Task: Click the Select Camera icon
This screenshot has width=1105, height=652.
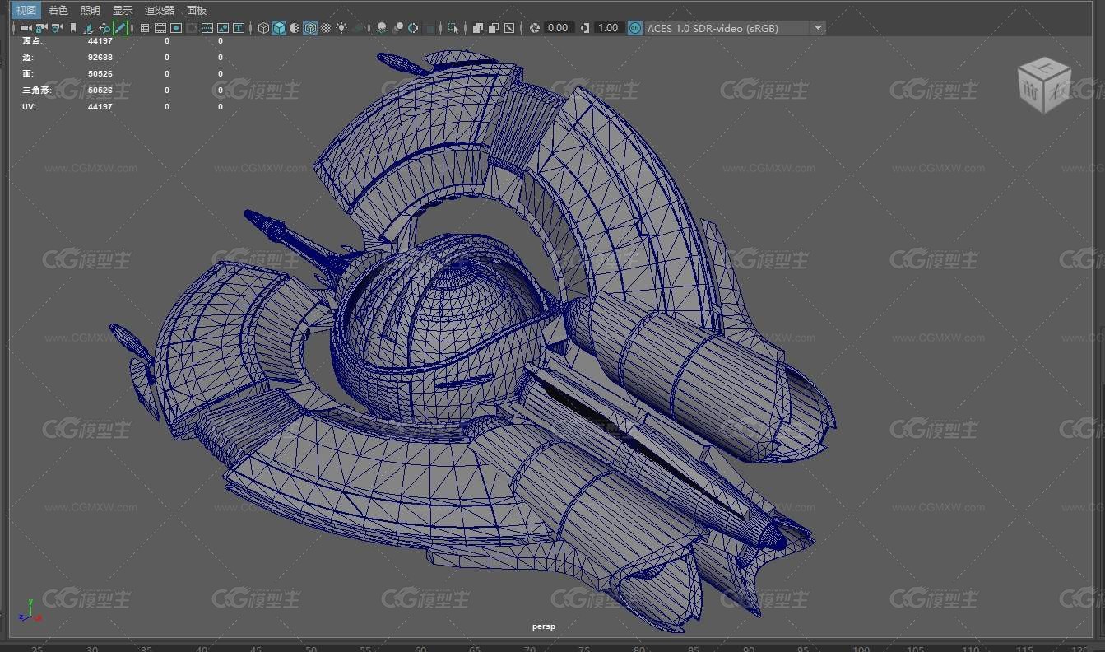Action: [x=26, y=28]
